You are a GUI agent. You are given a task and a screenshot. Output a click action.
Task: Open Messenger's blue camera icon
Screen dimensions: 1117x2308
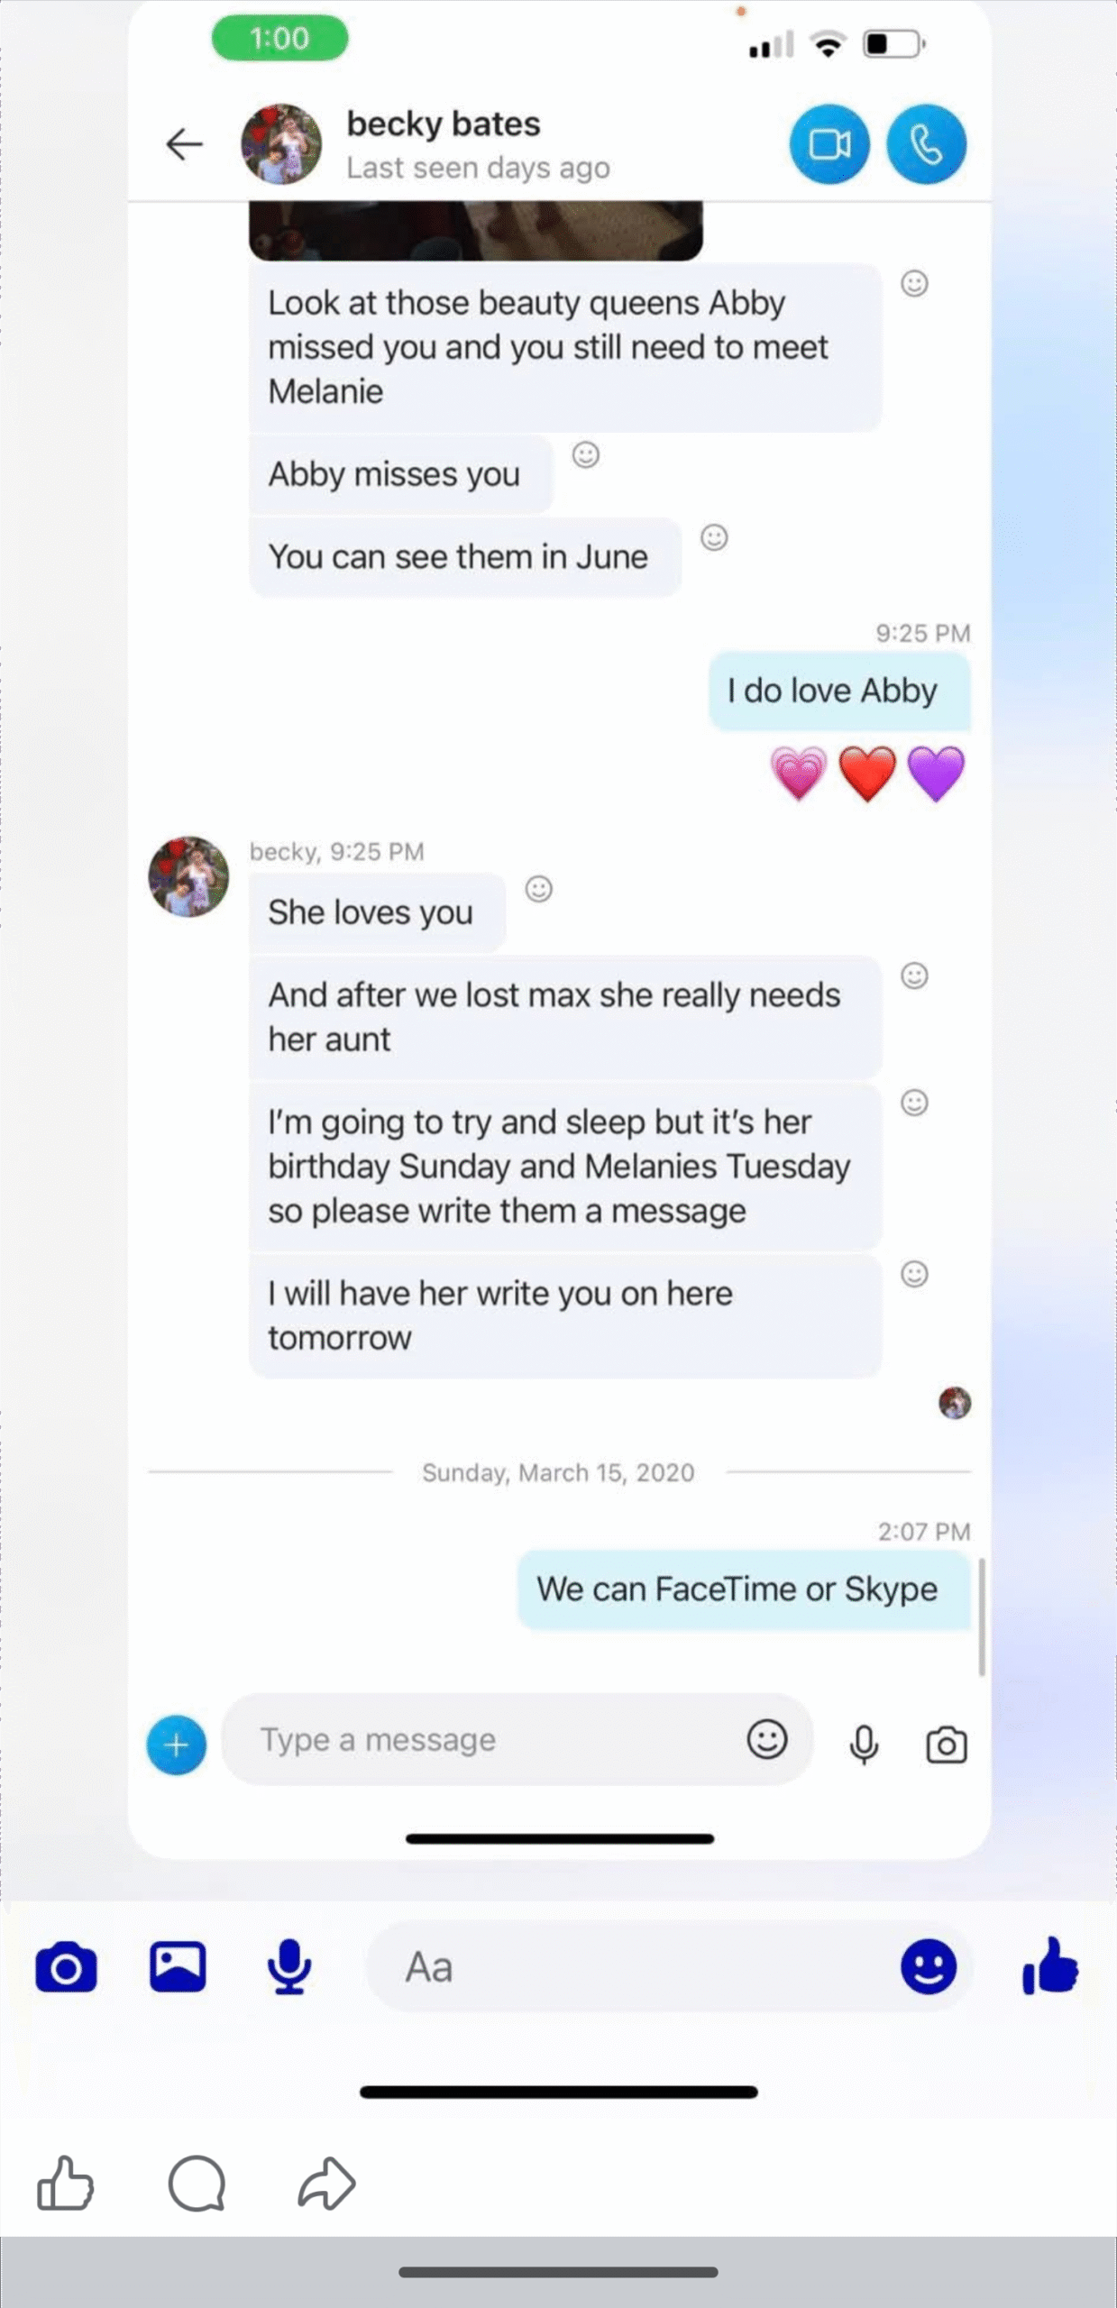[66, 1967]
